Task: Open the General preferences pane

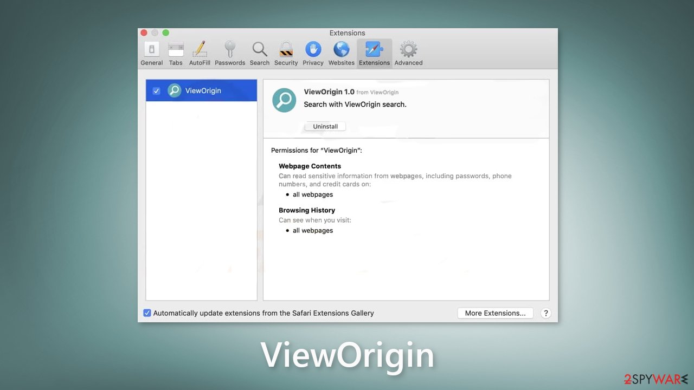Action: pyautogui.click(x=151, y=51)
